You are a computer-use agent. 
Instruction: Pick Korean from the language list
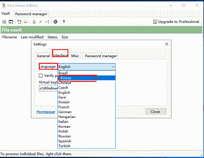[64, 126]
